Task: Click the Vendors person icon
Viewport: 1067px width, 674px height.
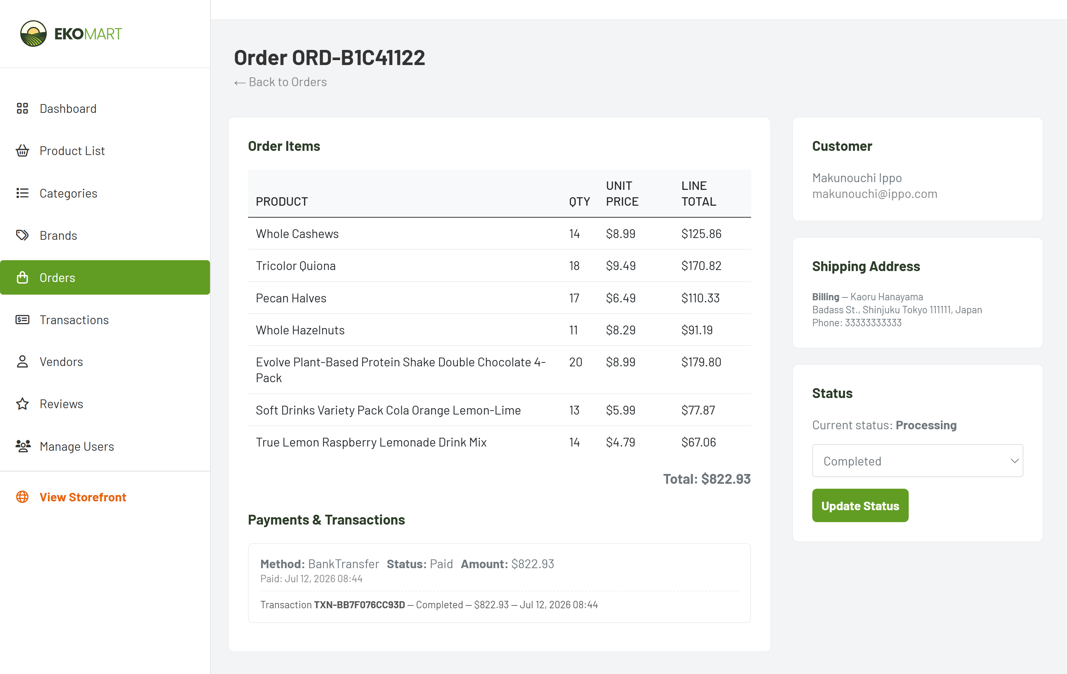Action: click(22, 362)
